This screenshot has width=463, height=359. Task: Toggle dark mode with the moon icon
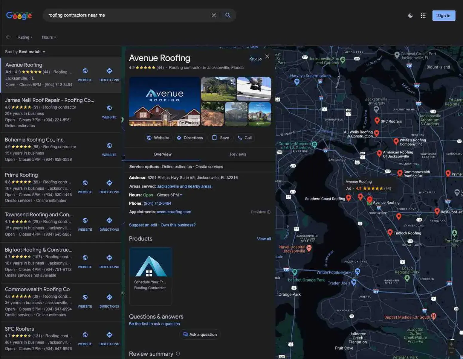coord(410,15)
